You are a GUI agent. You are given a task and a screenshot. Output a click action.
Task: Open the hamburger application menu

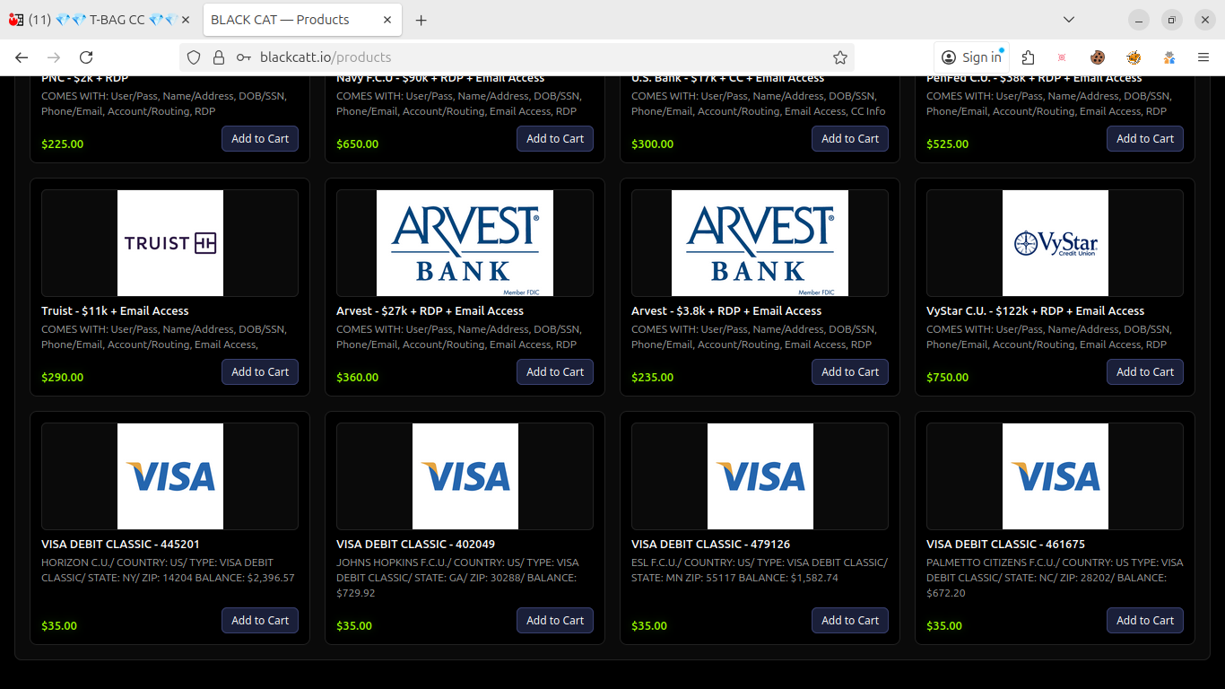coord(1203,57)
